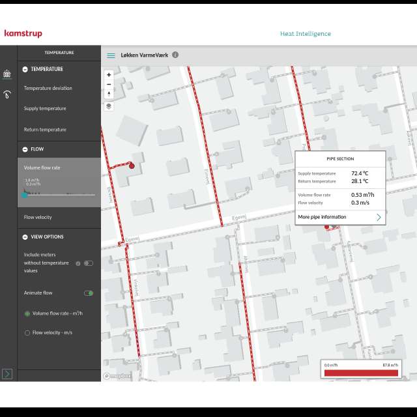Open the map layers selector
Viewport: 417px width, 417px height.
point(109,106)
